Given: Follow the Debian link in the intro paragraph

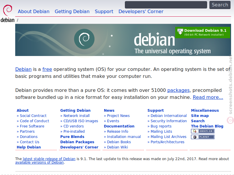Looking at the screenshot, I should (23, 69).
